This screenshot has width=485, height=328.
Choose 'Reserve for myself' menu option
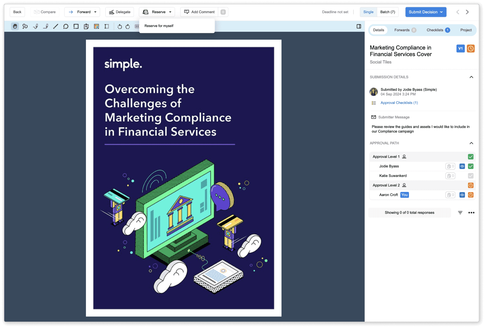[159, 26]
